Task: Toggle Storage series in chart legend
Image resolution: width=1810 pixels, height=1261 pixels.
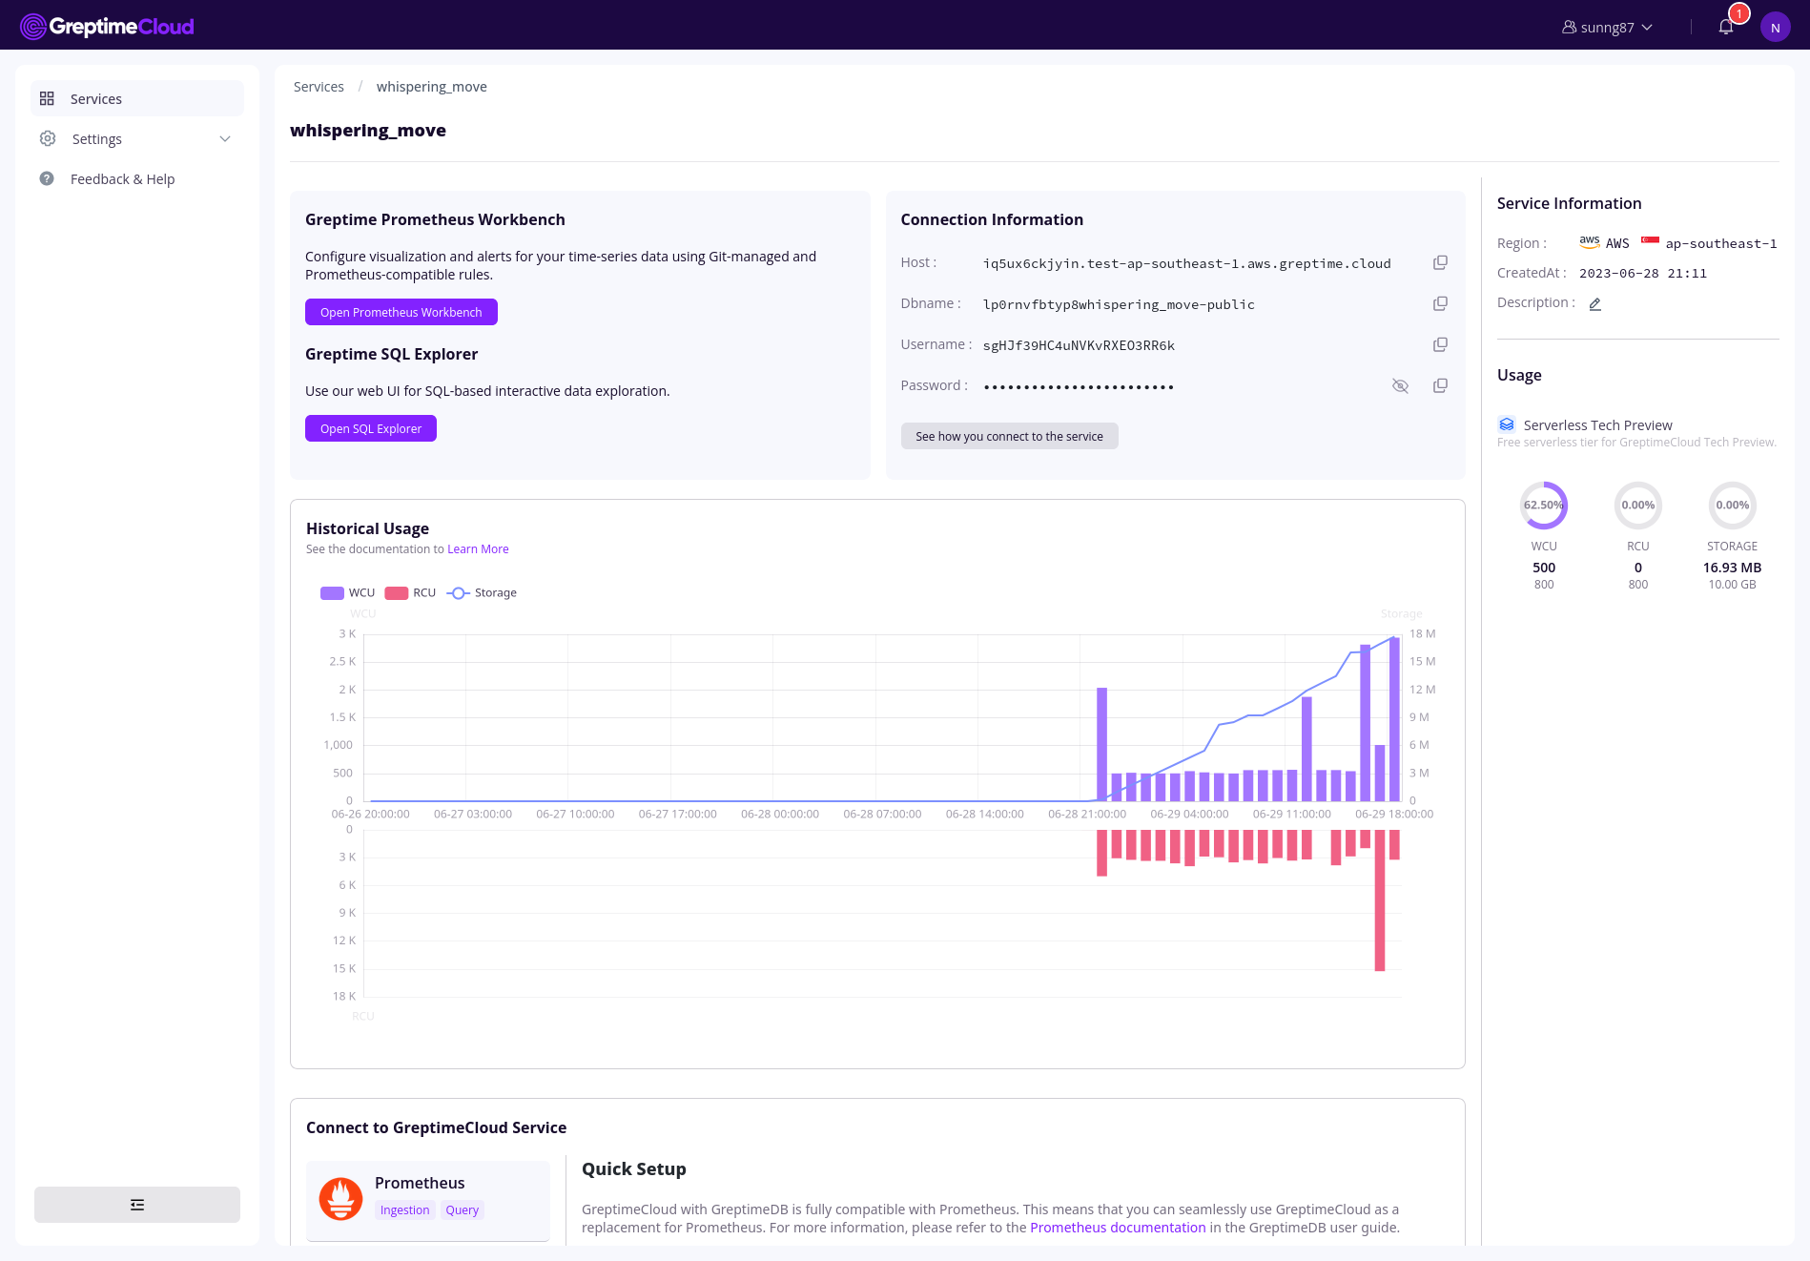Action: pyautogui.click(x=483, y=593)
